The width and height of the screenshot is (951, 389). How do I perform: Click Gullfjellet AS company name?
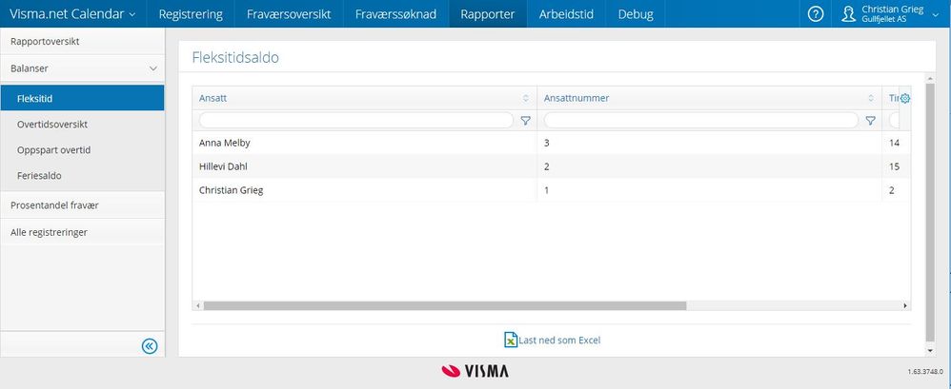point(883,19)
